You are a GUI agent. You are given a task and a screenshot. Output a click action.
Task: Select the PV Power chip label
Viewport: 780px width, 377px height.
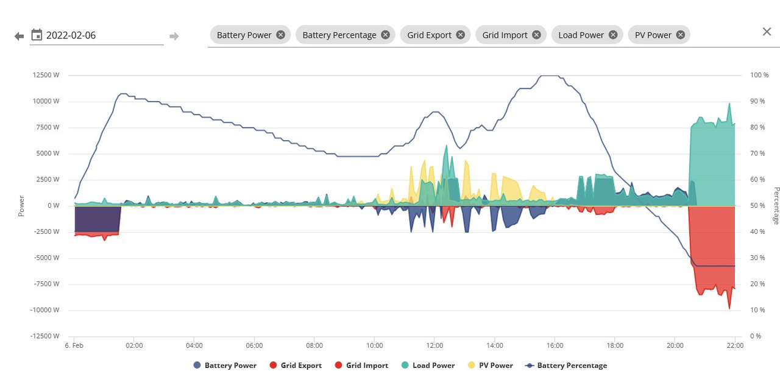(x=653, y=35)
